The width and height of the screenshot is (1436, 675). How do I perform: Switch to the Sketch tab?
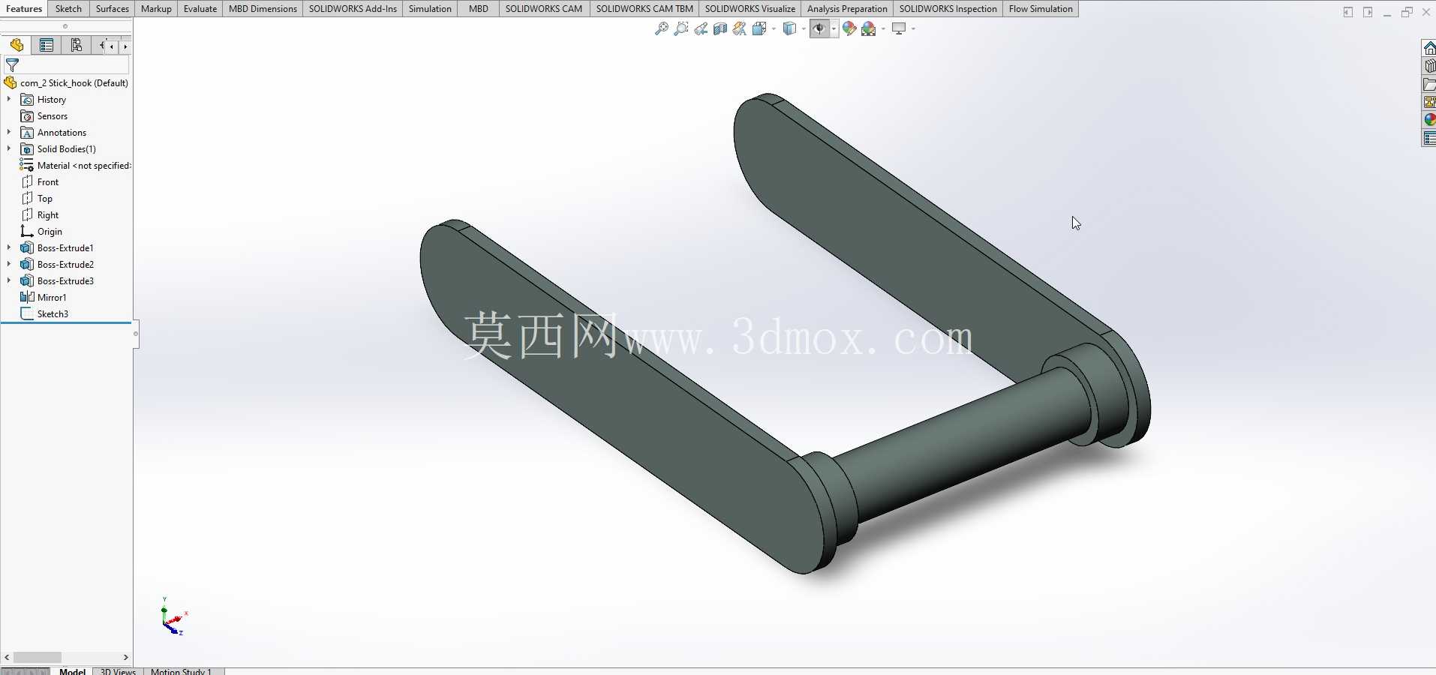pos(68,8)
